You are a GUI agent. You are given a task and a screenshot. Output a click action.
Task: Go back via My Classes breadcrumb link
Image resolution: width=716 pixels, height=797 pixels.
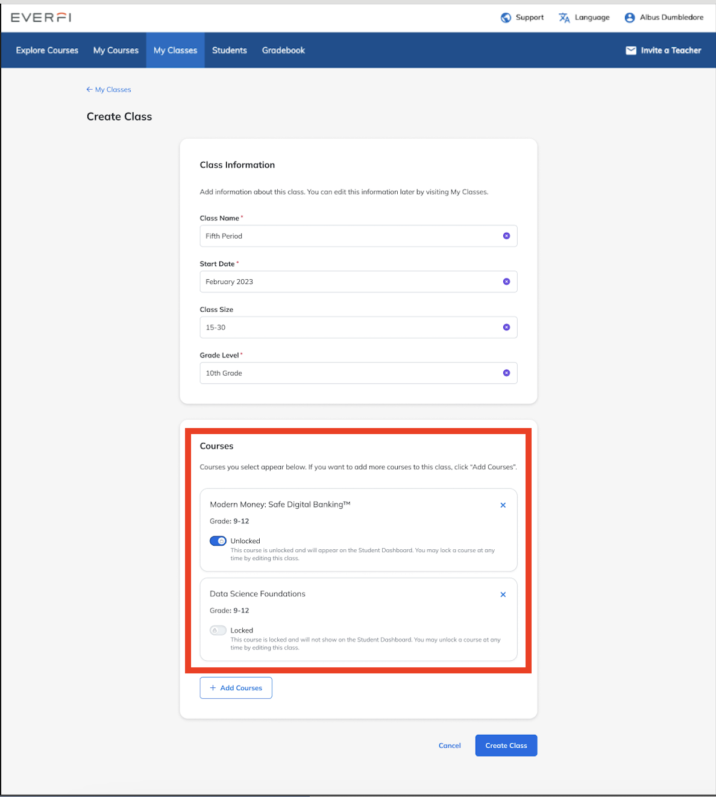pyautogui.click(x=108, y=89)
